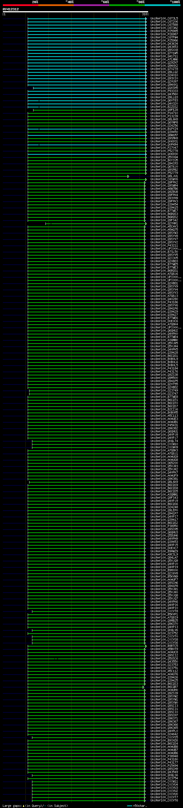The width and height of the screenshot is (183, 808).
Task: Select hit label UniRef100_B1PYZ4
Action: click(x=164, y=129)
